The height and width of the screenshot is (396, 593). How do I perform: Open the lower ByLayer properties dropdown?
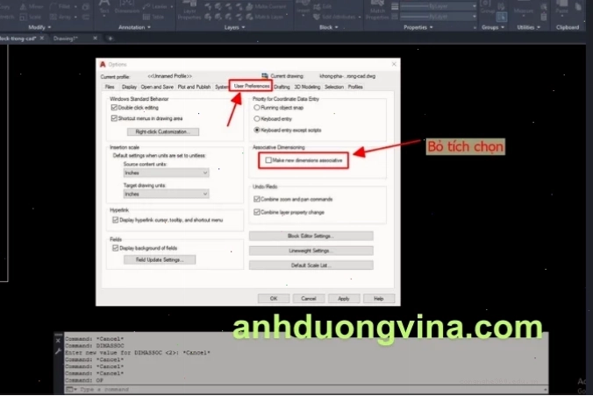(x=439, y=17)
